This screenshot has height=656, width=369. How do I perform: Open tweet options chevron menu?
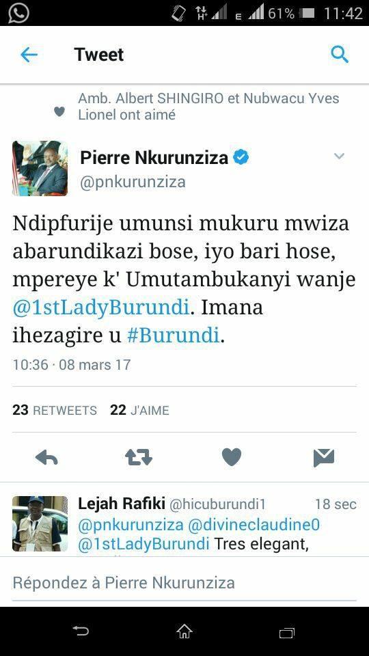tap(340, 156)
